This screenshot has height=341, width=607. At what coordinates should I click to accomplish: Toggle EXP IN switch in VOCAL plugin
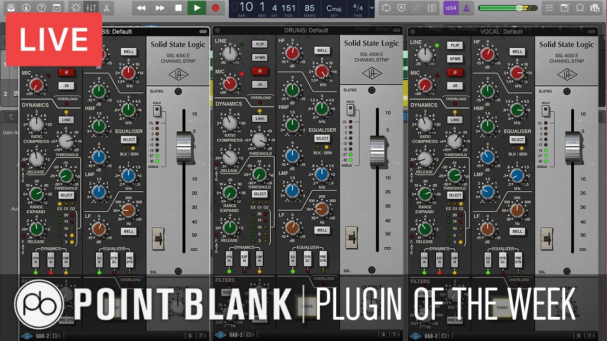(439, 260)
